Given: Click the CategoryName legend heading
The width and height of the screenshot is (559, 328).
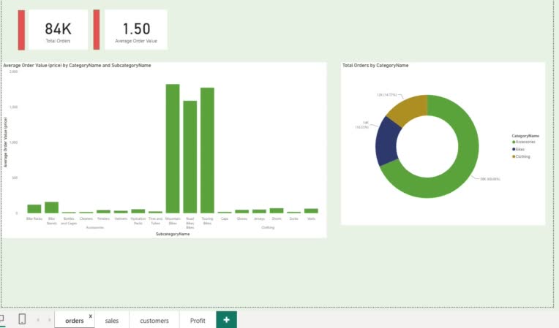Looking at the screenshot, I should click(525, 136).
